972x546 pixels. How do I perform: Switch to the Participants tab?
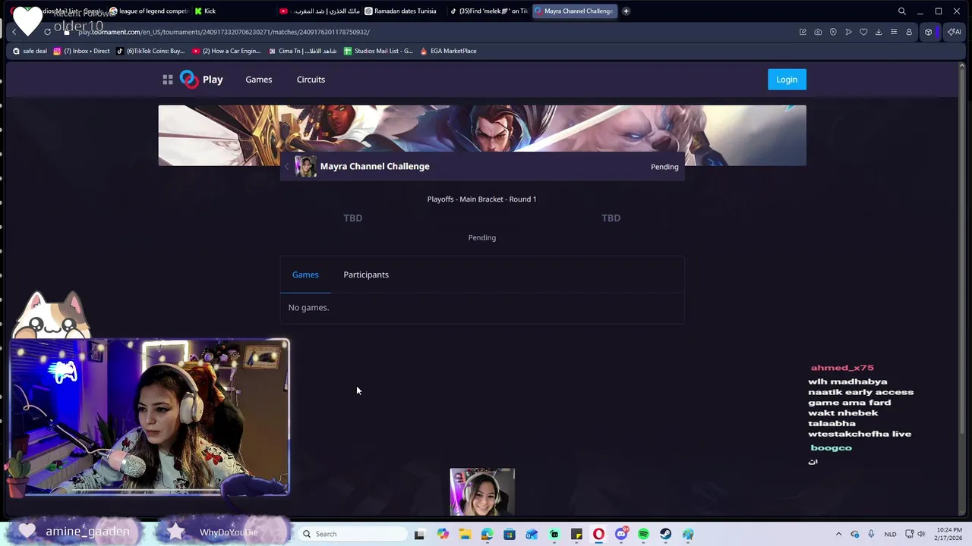(366, 275)
